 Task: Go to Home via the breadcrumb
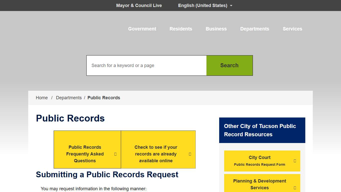pyautogui.click(x=41, y=98)
